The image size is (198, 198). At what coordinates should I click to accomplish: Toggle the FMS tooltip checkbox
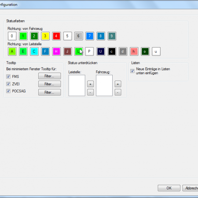click(8, 77)
